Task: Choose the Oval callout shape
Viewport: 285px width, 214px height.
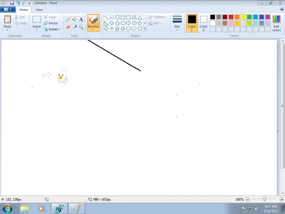Action: [x=134, y=29]
